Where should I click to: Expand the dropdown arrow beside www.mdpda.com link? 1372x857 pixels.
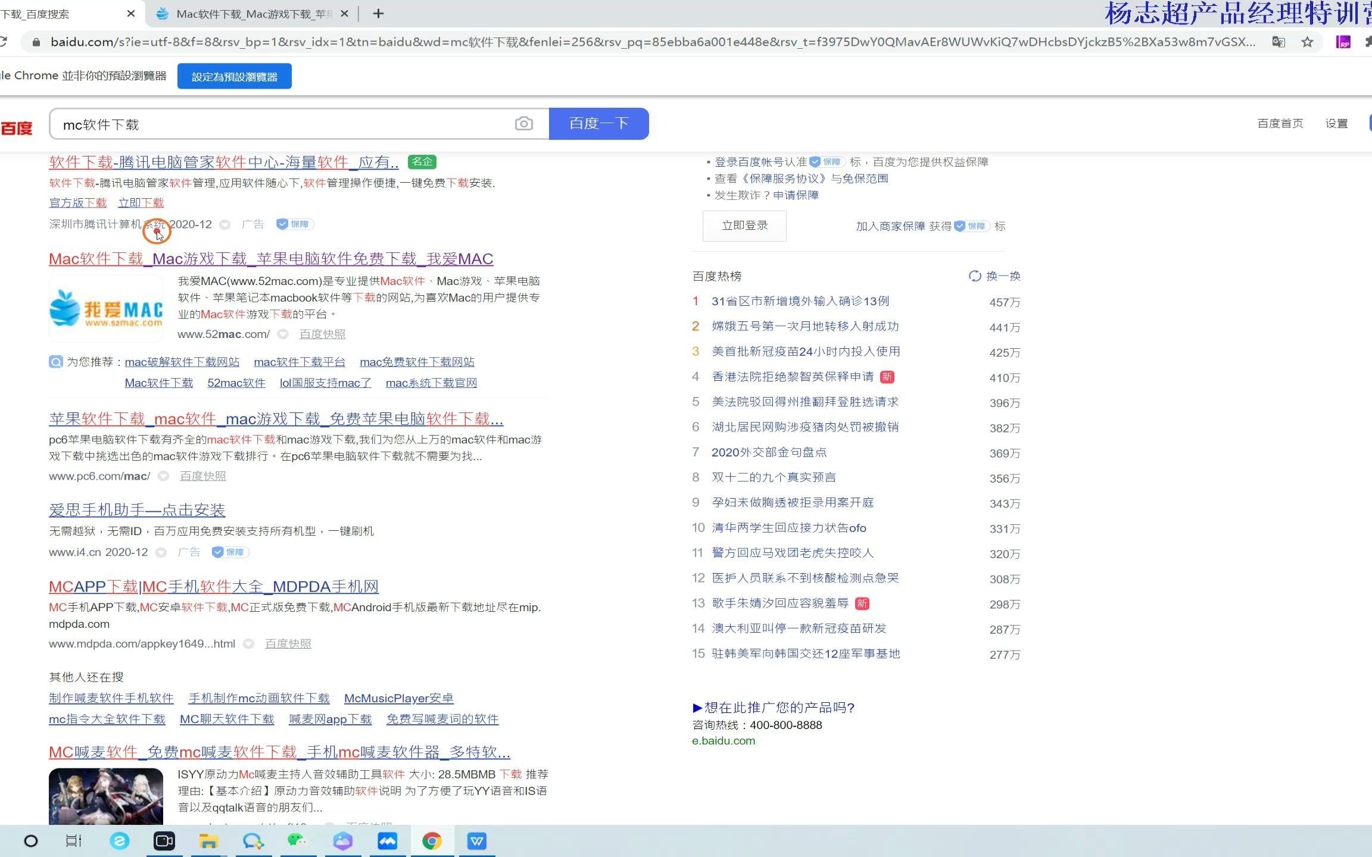tap(249, 644)
